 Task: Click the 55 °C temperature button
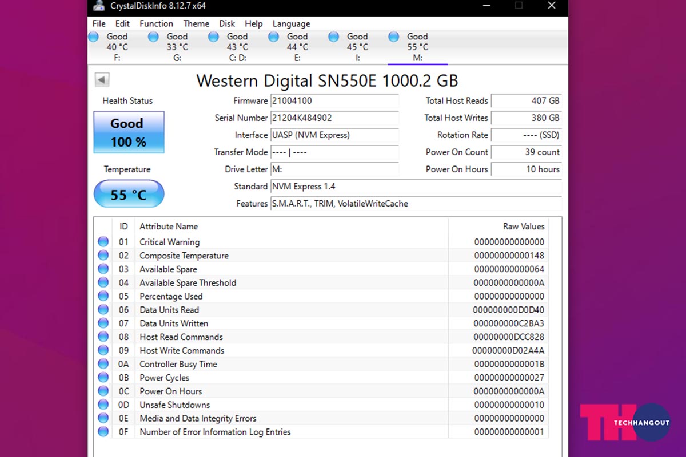pyautogui.click(x=129, y=195)
